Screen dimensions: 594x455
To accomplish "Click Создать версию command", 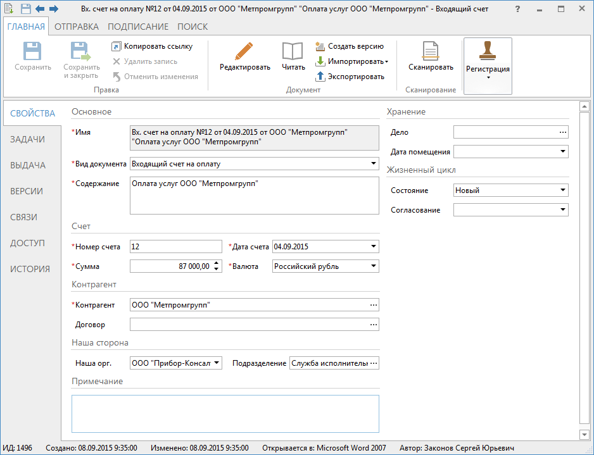I will click(350, 46).
